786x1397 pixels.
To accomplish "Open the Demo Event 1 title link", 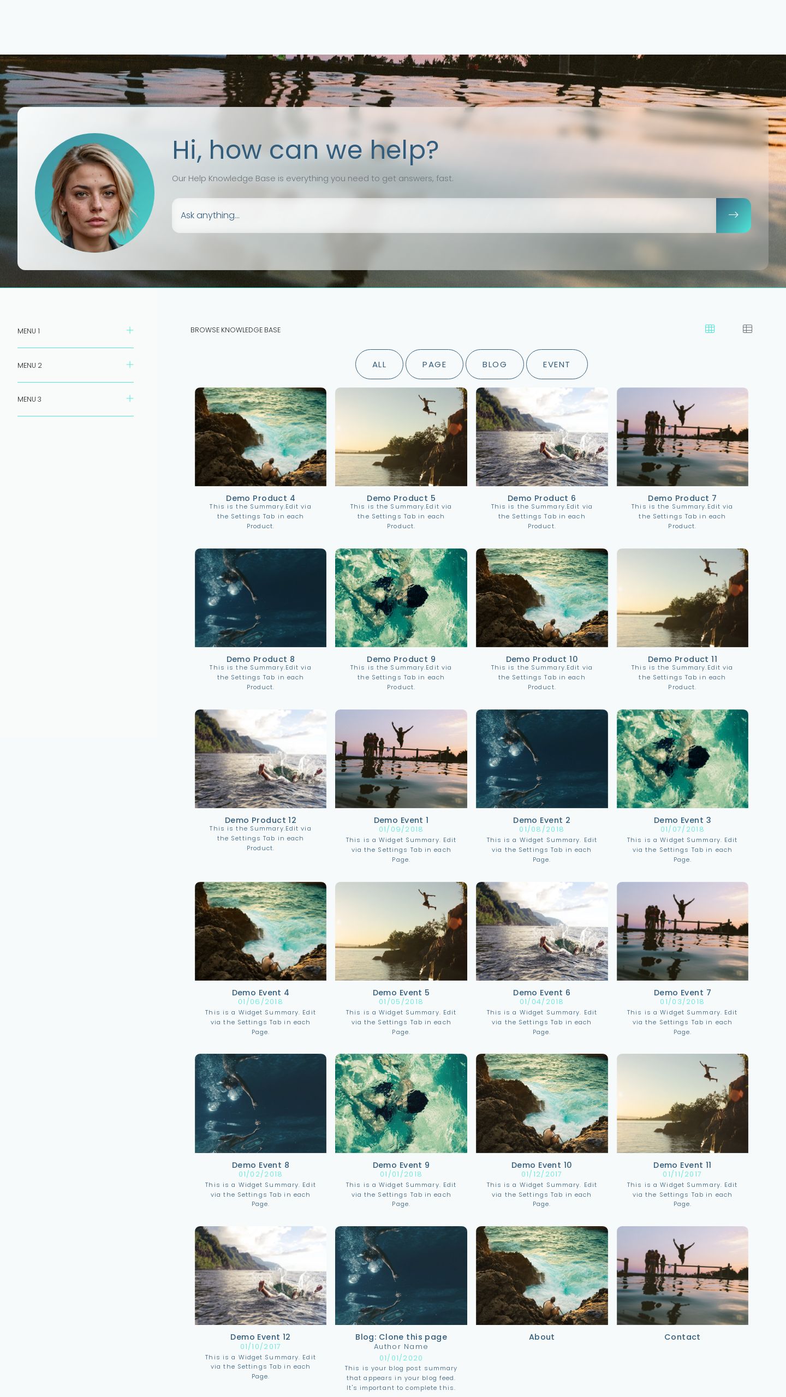I will pos(401,820).
